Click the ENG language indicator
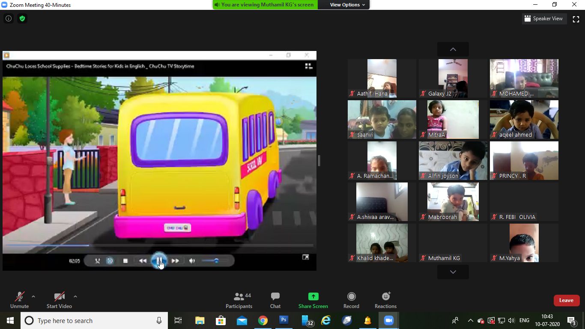Screen dimensions: 585x329 [524, 320]
